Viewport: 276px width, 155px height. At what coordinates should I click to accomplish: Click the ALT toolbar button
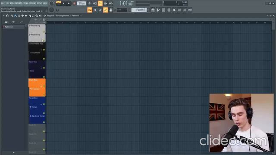[x=185, y=10]
